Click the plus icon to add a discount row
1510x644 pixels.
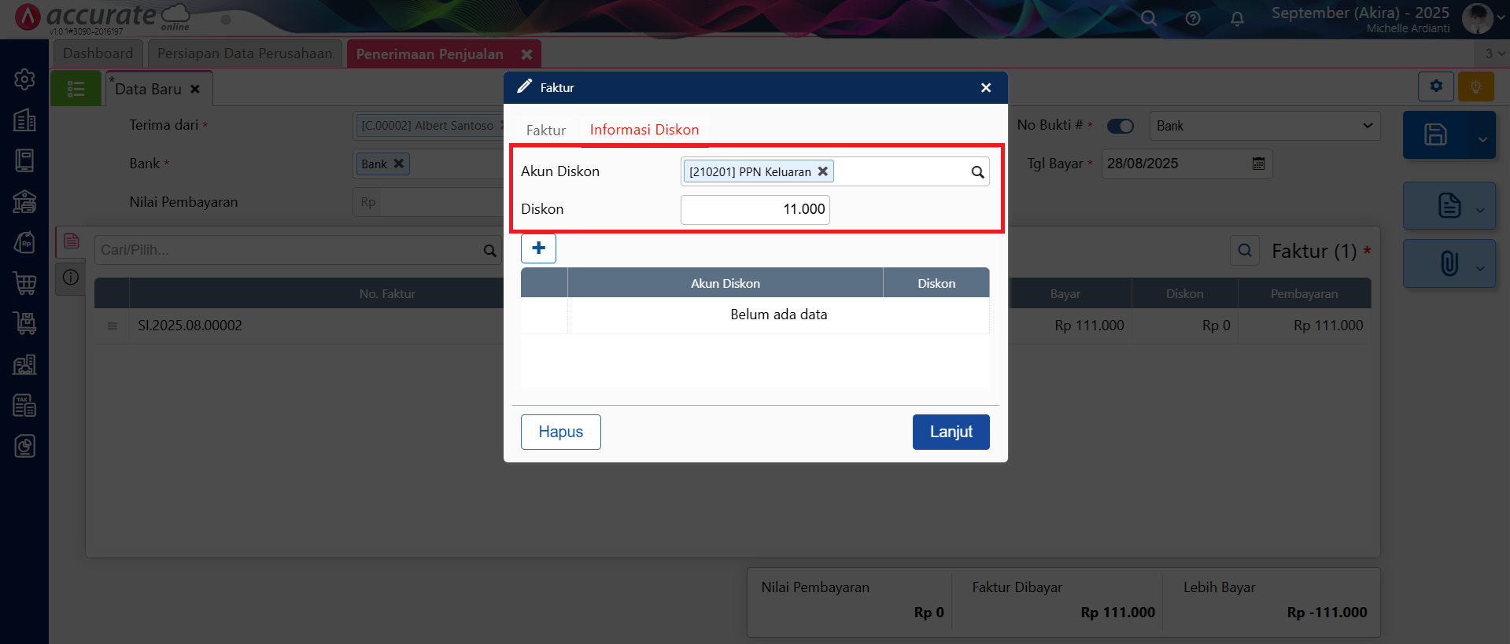tap(538, 248)
